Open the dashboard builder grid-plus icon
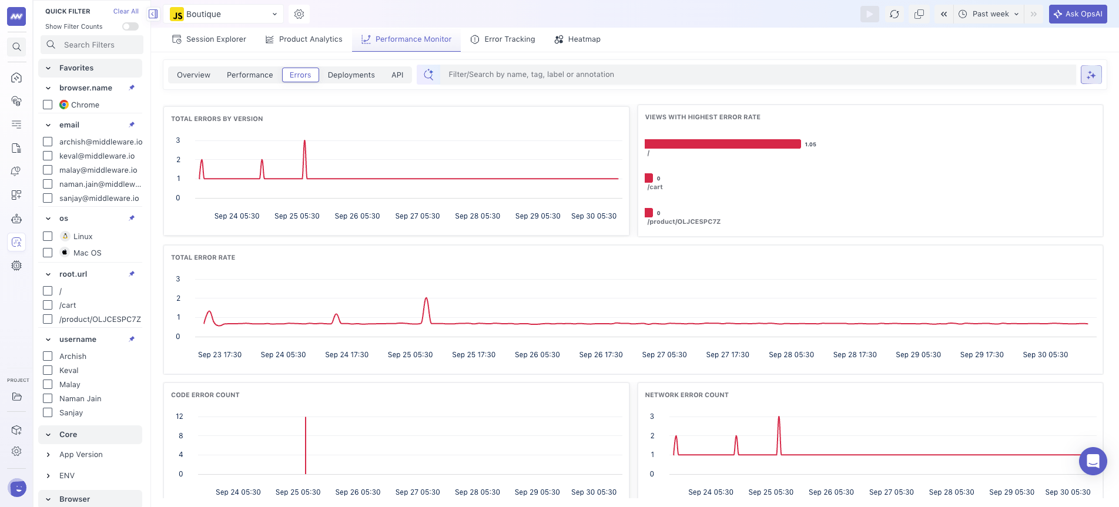The height and width of the screenshot is (507, 1119). pyautogui.click(x=16, y=195)
